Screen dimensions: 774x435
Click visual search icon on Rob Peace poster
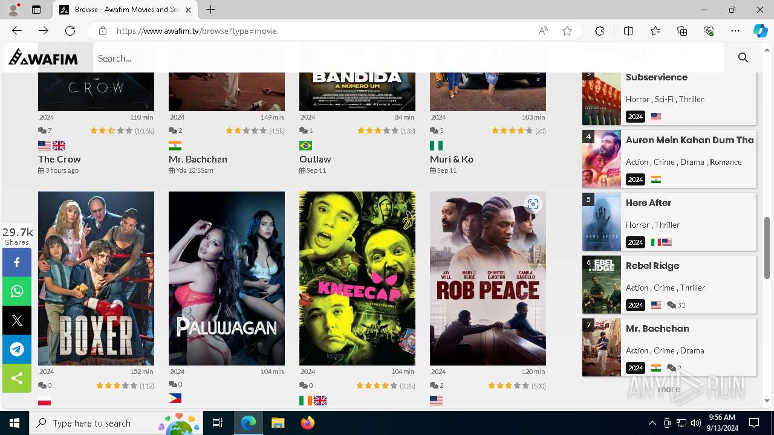point(533,204)
